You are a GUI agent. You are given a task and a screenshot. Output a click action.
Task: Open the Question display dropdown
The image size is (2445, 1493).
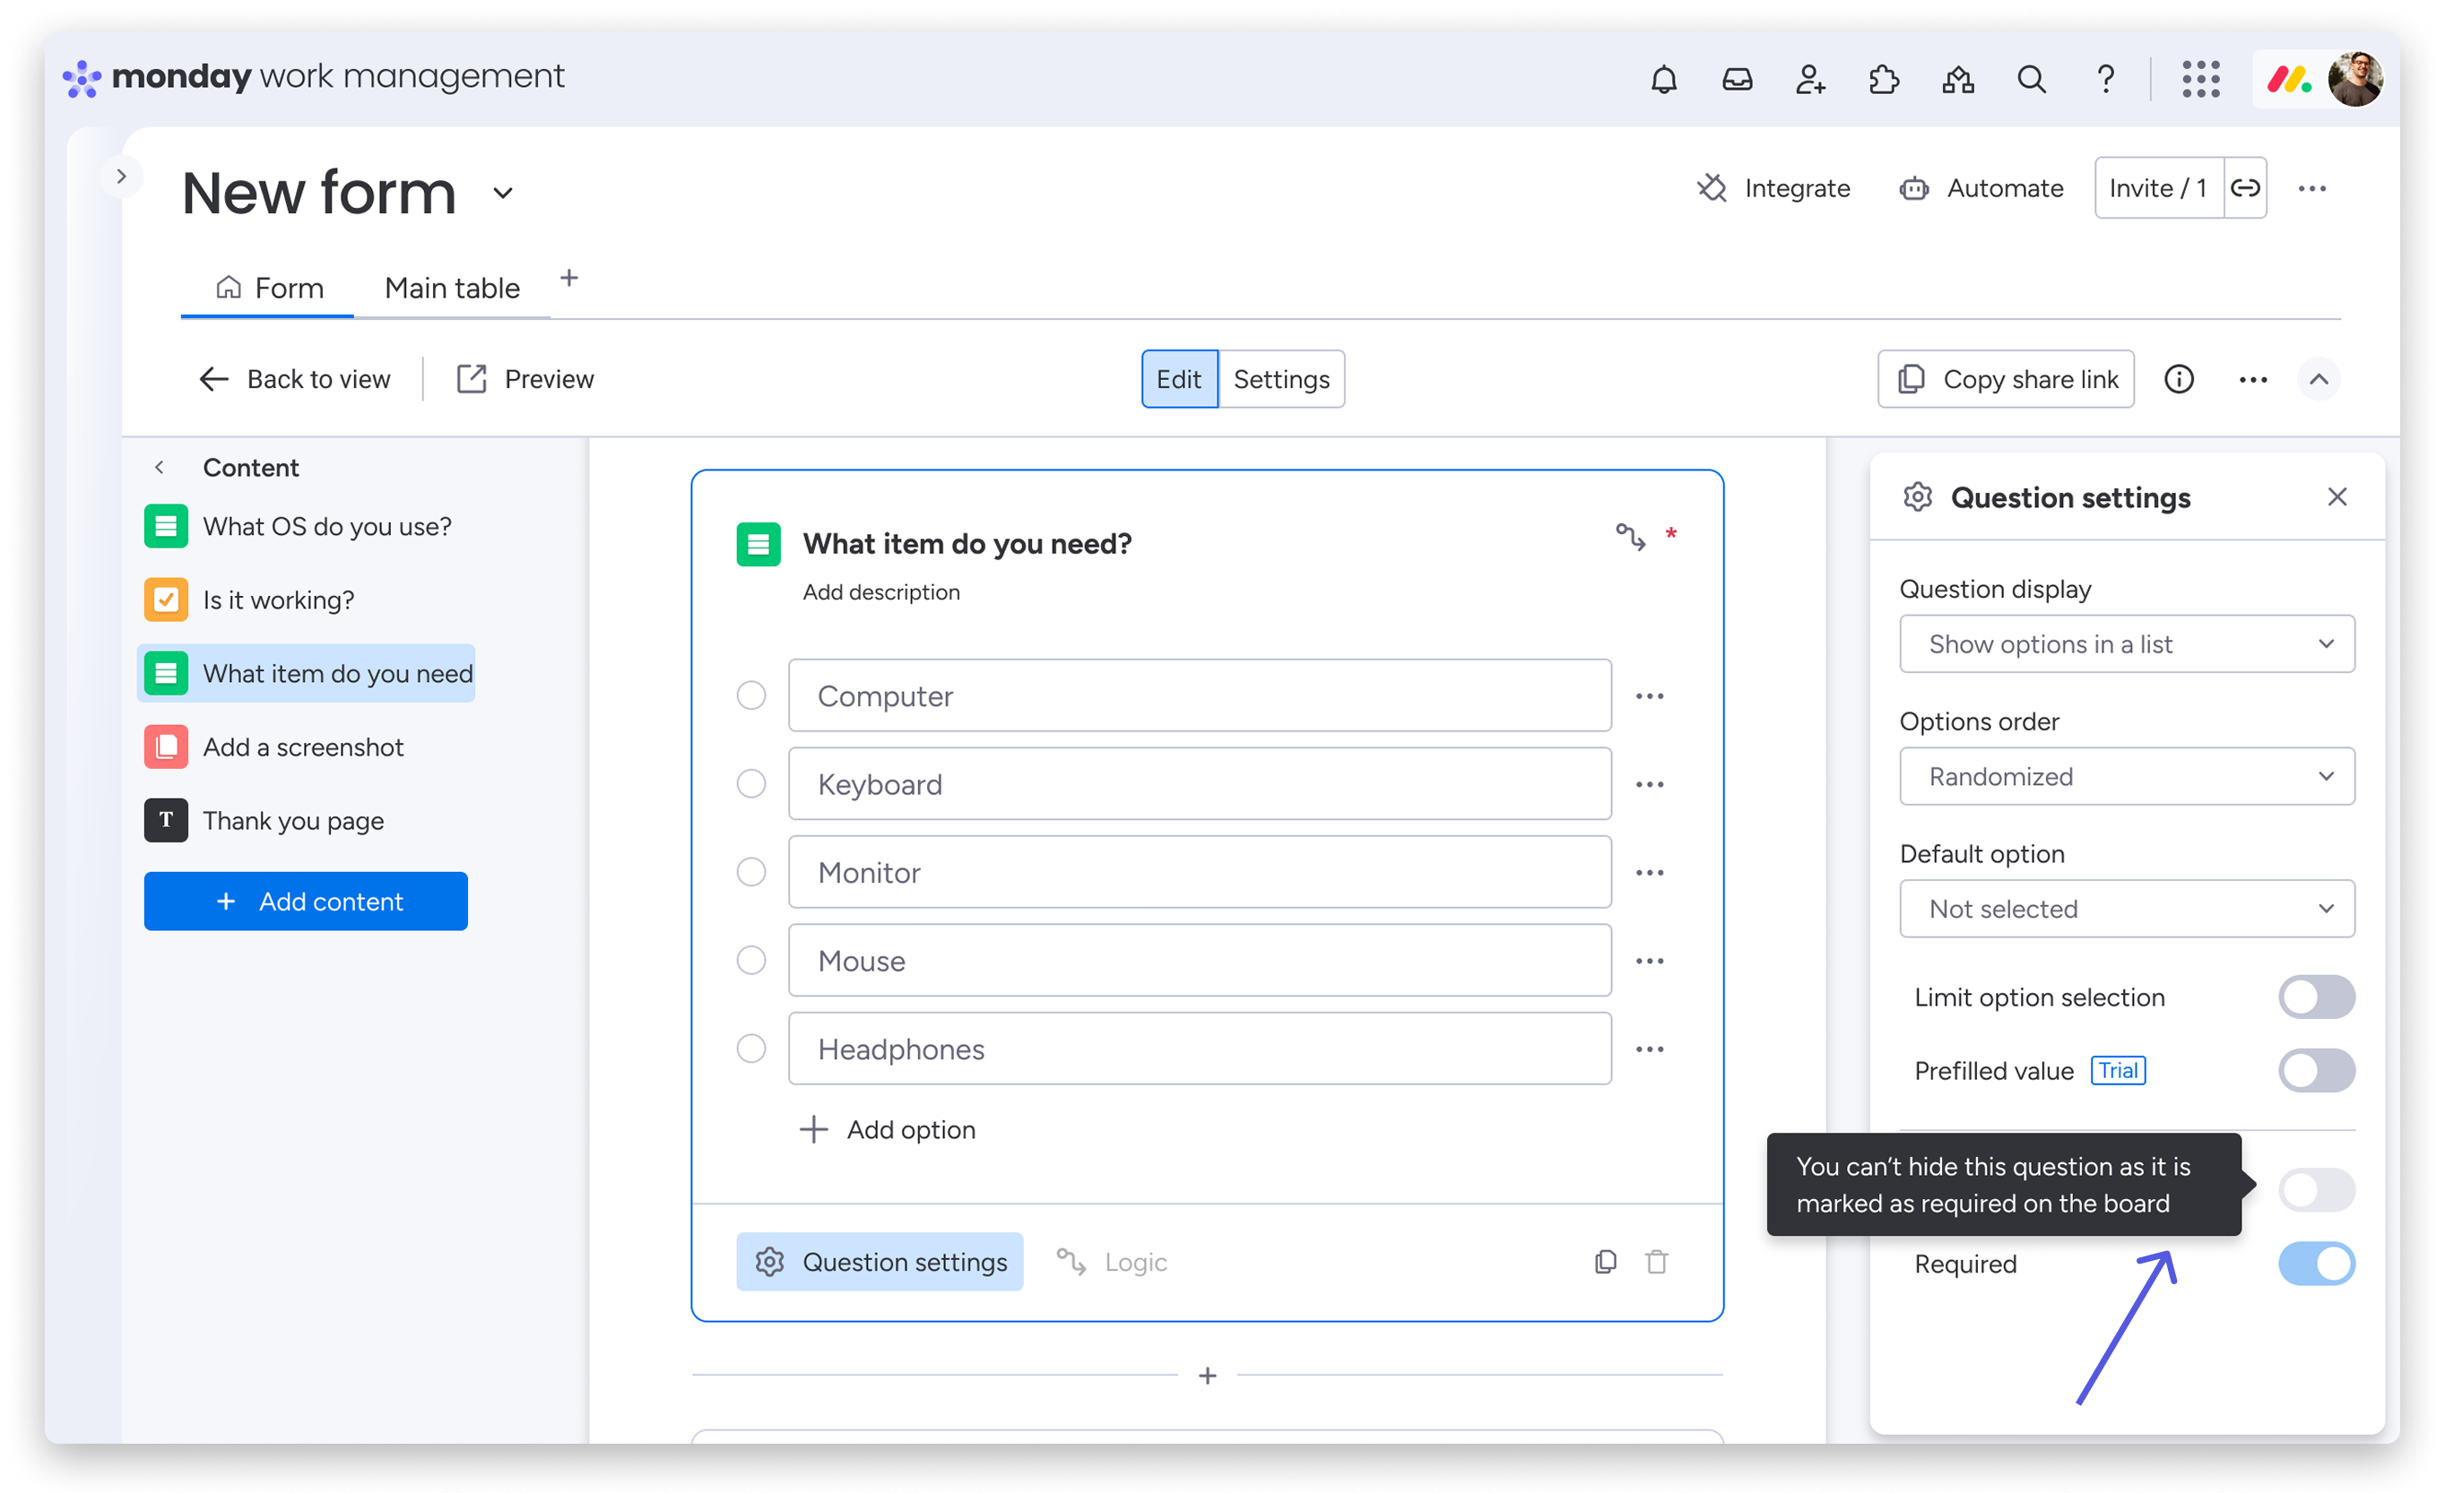pos(2126,643)
